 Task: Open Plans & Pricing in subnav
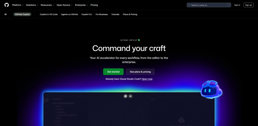(130, 14)
